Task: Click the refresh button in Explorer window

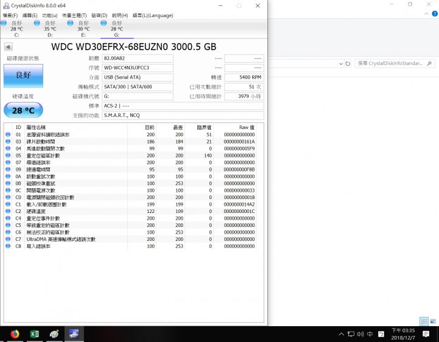Action: click(x=348, y=63)
